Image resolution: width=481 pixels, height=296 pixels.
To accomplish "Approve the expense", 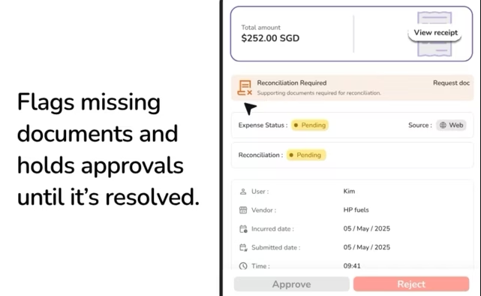I will pos(291,284).
